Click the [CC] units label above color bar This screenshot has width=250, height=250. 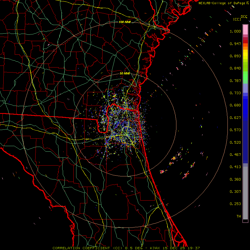point(237,19)
